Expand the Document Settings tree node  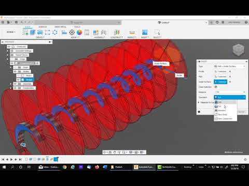click(x=7, y=51)
